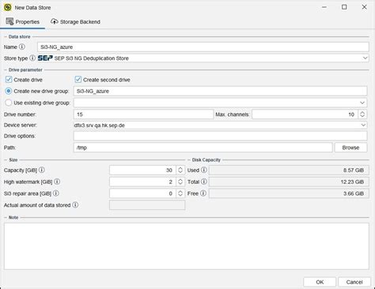The width and height of the screenshot is (375, 289).
Task: Adjust the Si3 repair area stepper
Action: click(180, 193)
